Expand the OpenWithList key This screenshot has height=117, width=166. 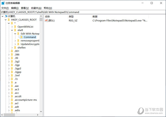pyautogui.click(x=12, y=27)
